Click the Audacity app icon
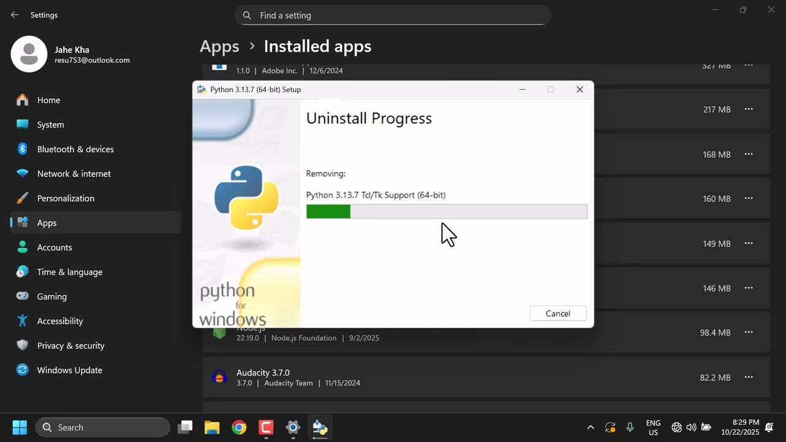 [219, 377]
